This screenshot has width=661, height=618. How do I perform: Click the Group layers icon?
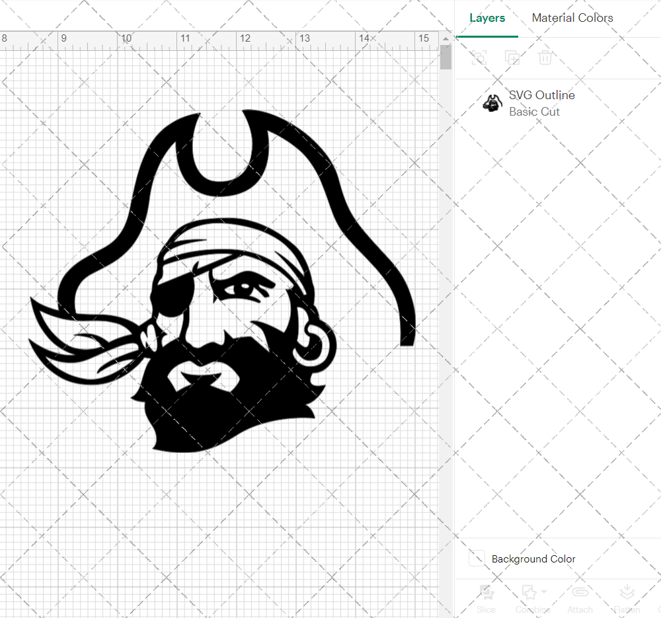(x=479, y=58)
